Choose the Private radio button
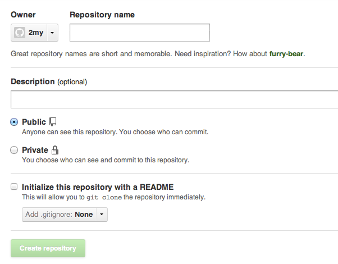338x264 pixels. 14,150
